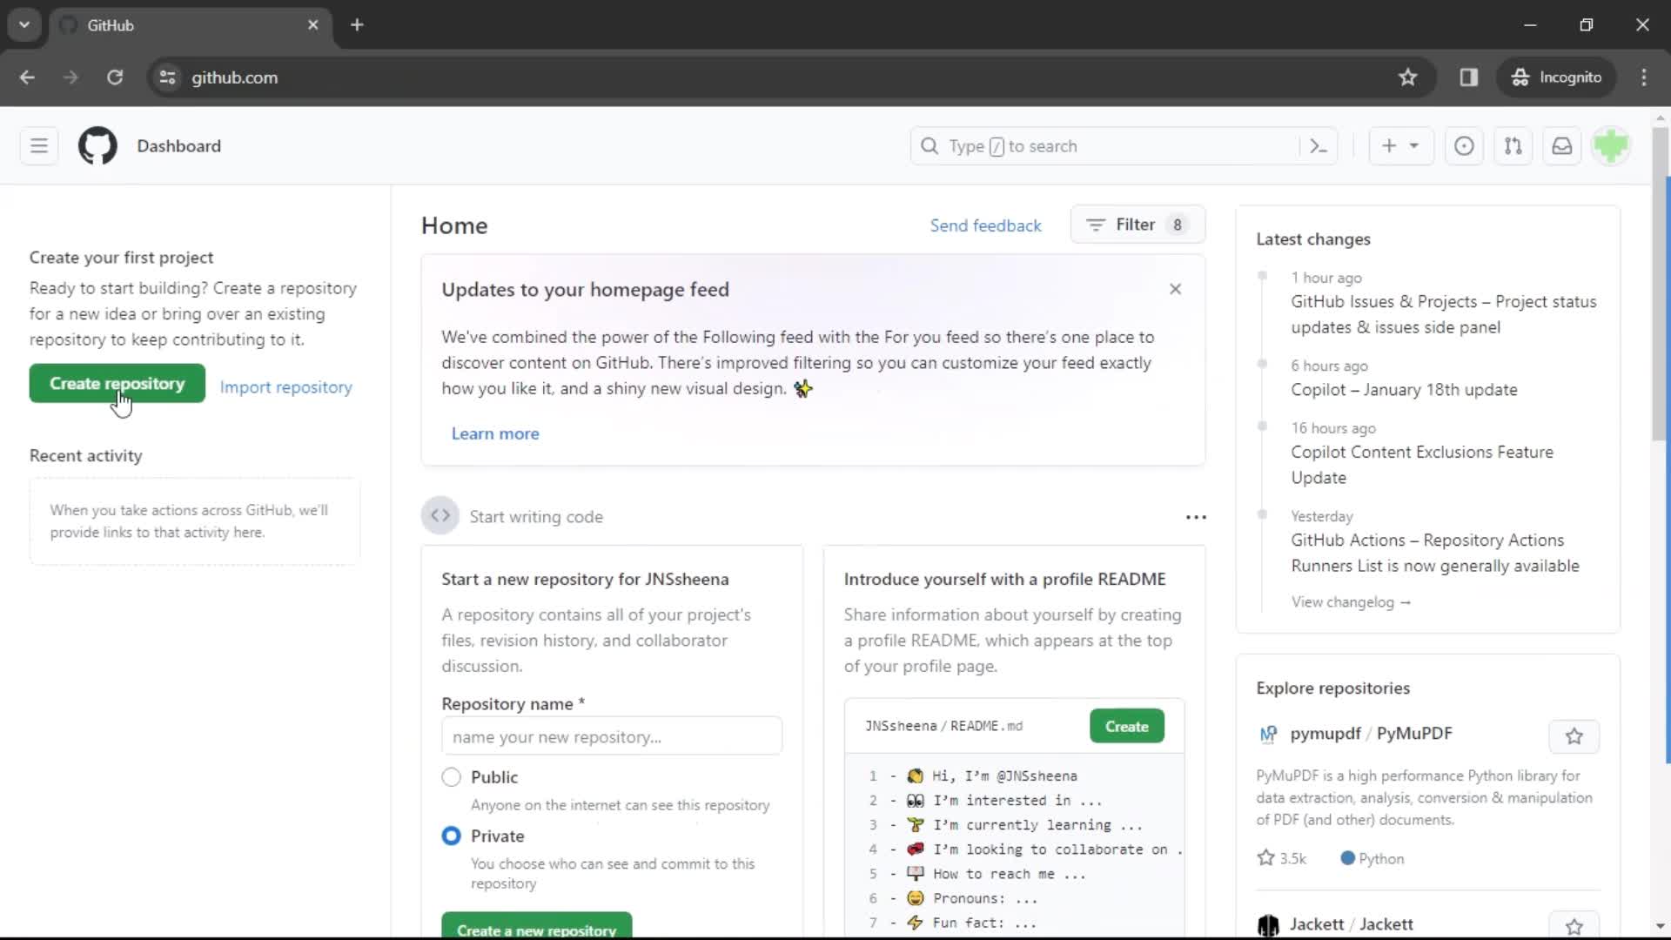The width and height of the screenshot is (1671, 940).
Task: Click the search bar magnifier icon
Action: 930,145
